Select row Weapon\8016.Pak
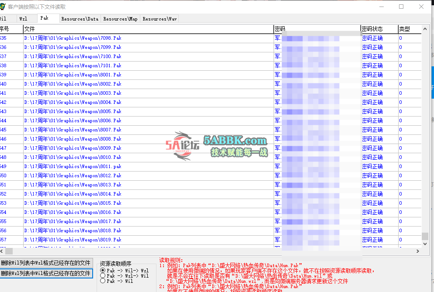Image resolution: width=434 pixels, height=292 pixels. pyautogui.click(x=210, y=212)
